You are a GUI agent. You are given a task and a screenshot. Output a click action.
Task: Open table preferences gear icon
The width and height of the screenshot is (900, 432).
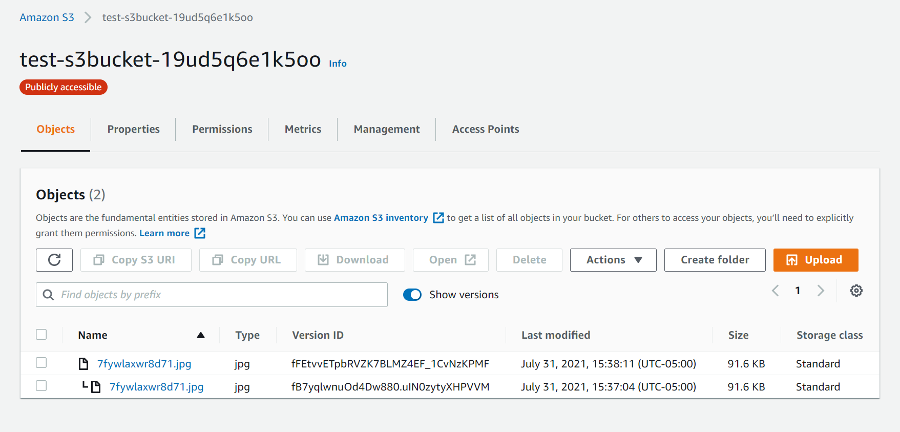click(856, 291)
